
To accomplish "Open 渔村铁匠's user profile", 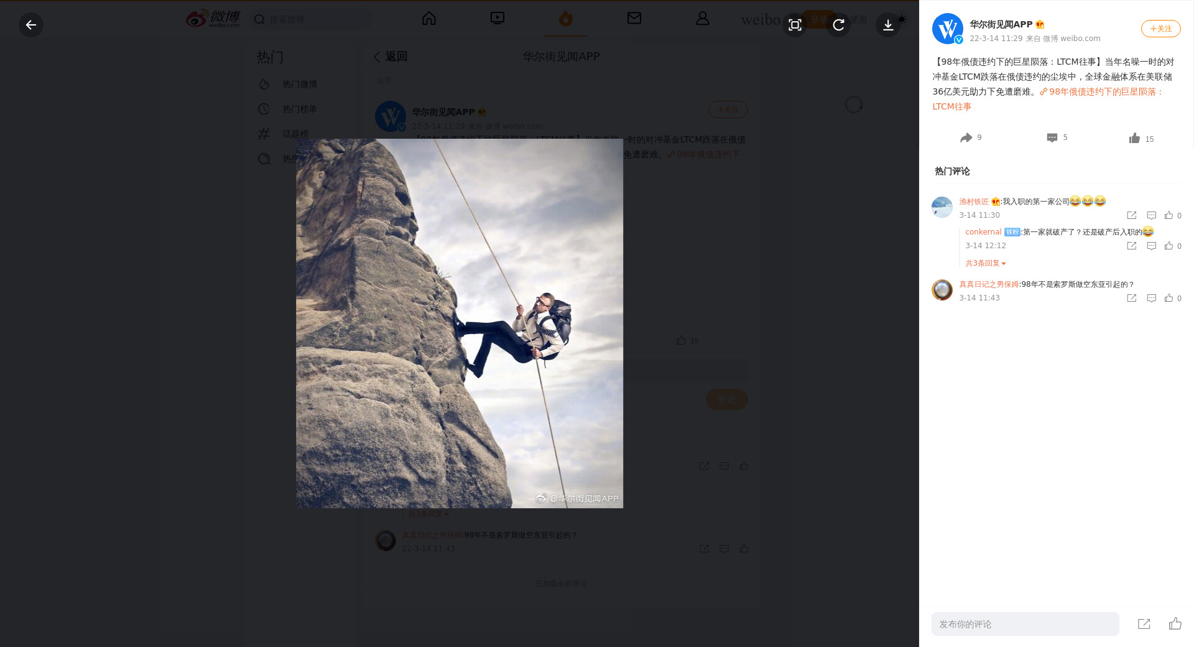I will coord(973,202).
